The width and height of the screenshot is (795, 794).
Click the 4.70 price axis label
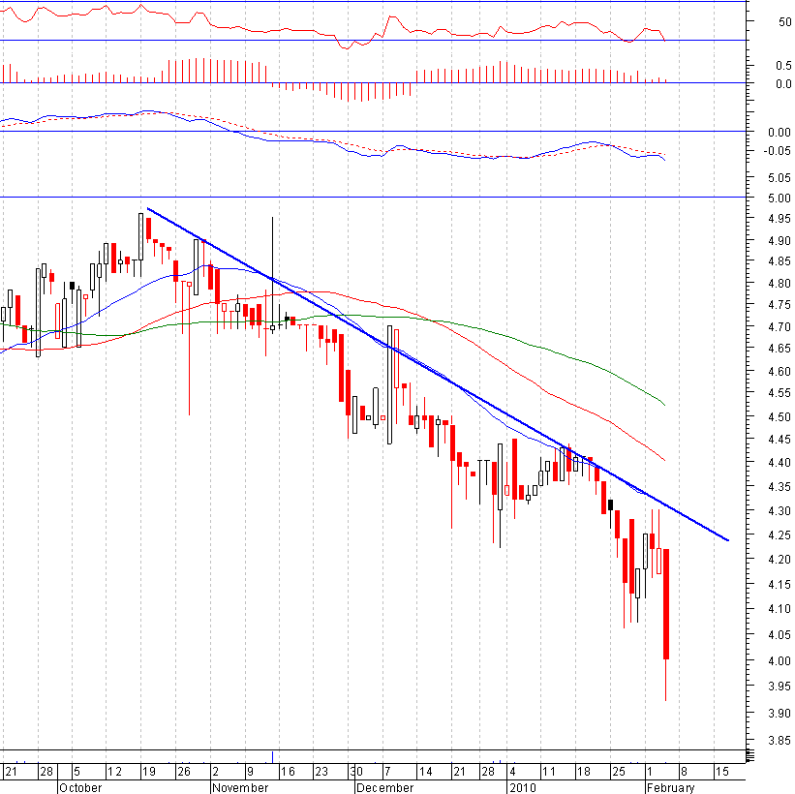[x=780, y=327]
